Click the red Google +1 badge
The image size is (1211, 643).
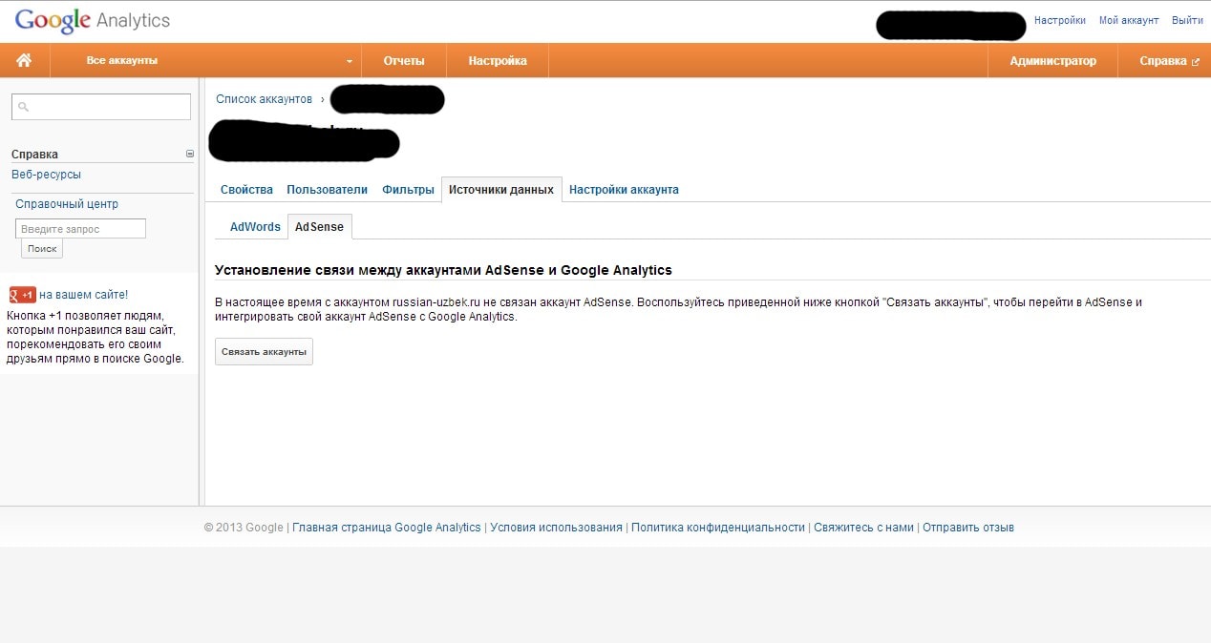pos(22,295)
